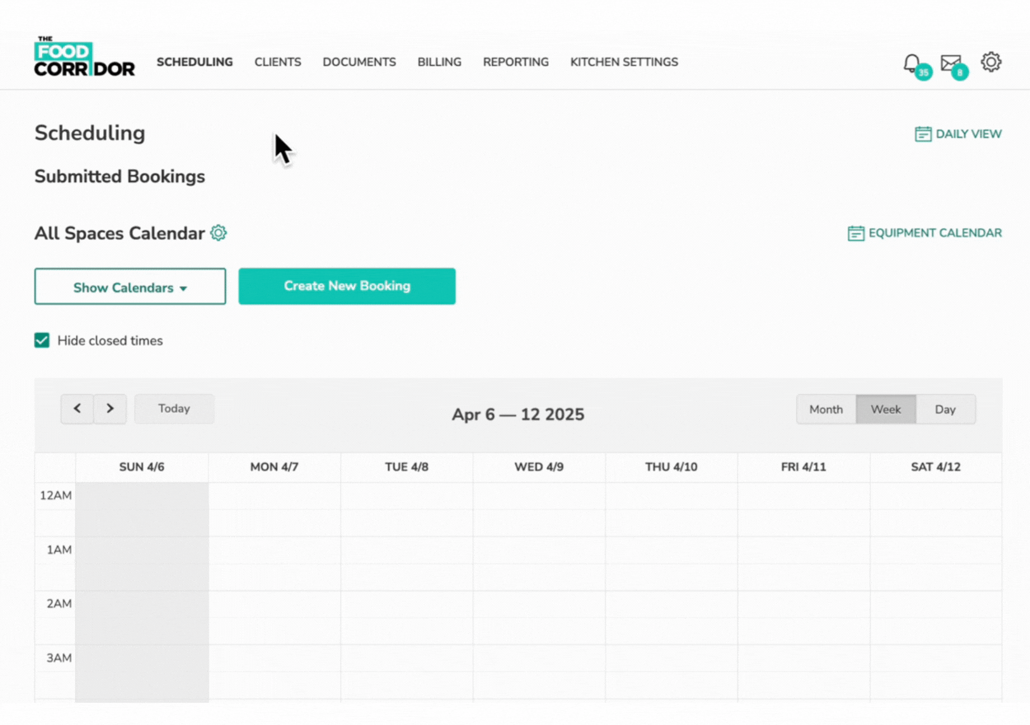1030x725 pixels.
Task: Switch calendar to Day view
Action: 945,410
